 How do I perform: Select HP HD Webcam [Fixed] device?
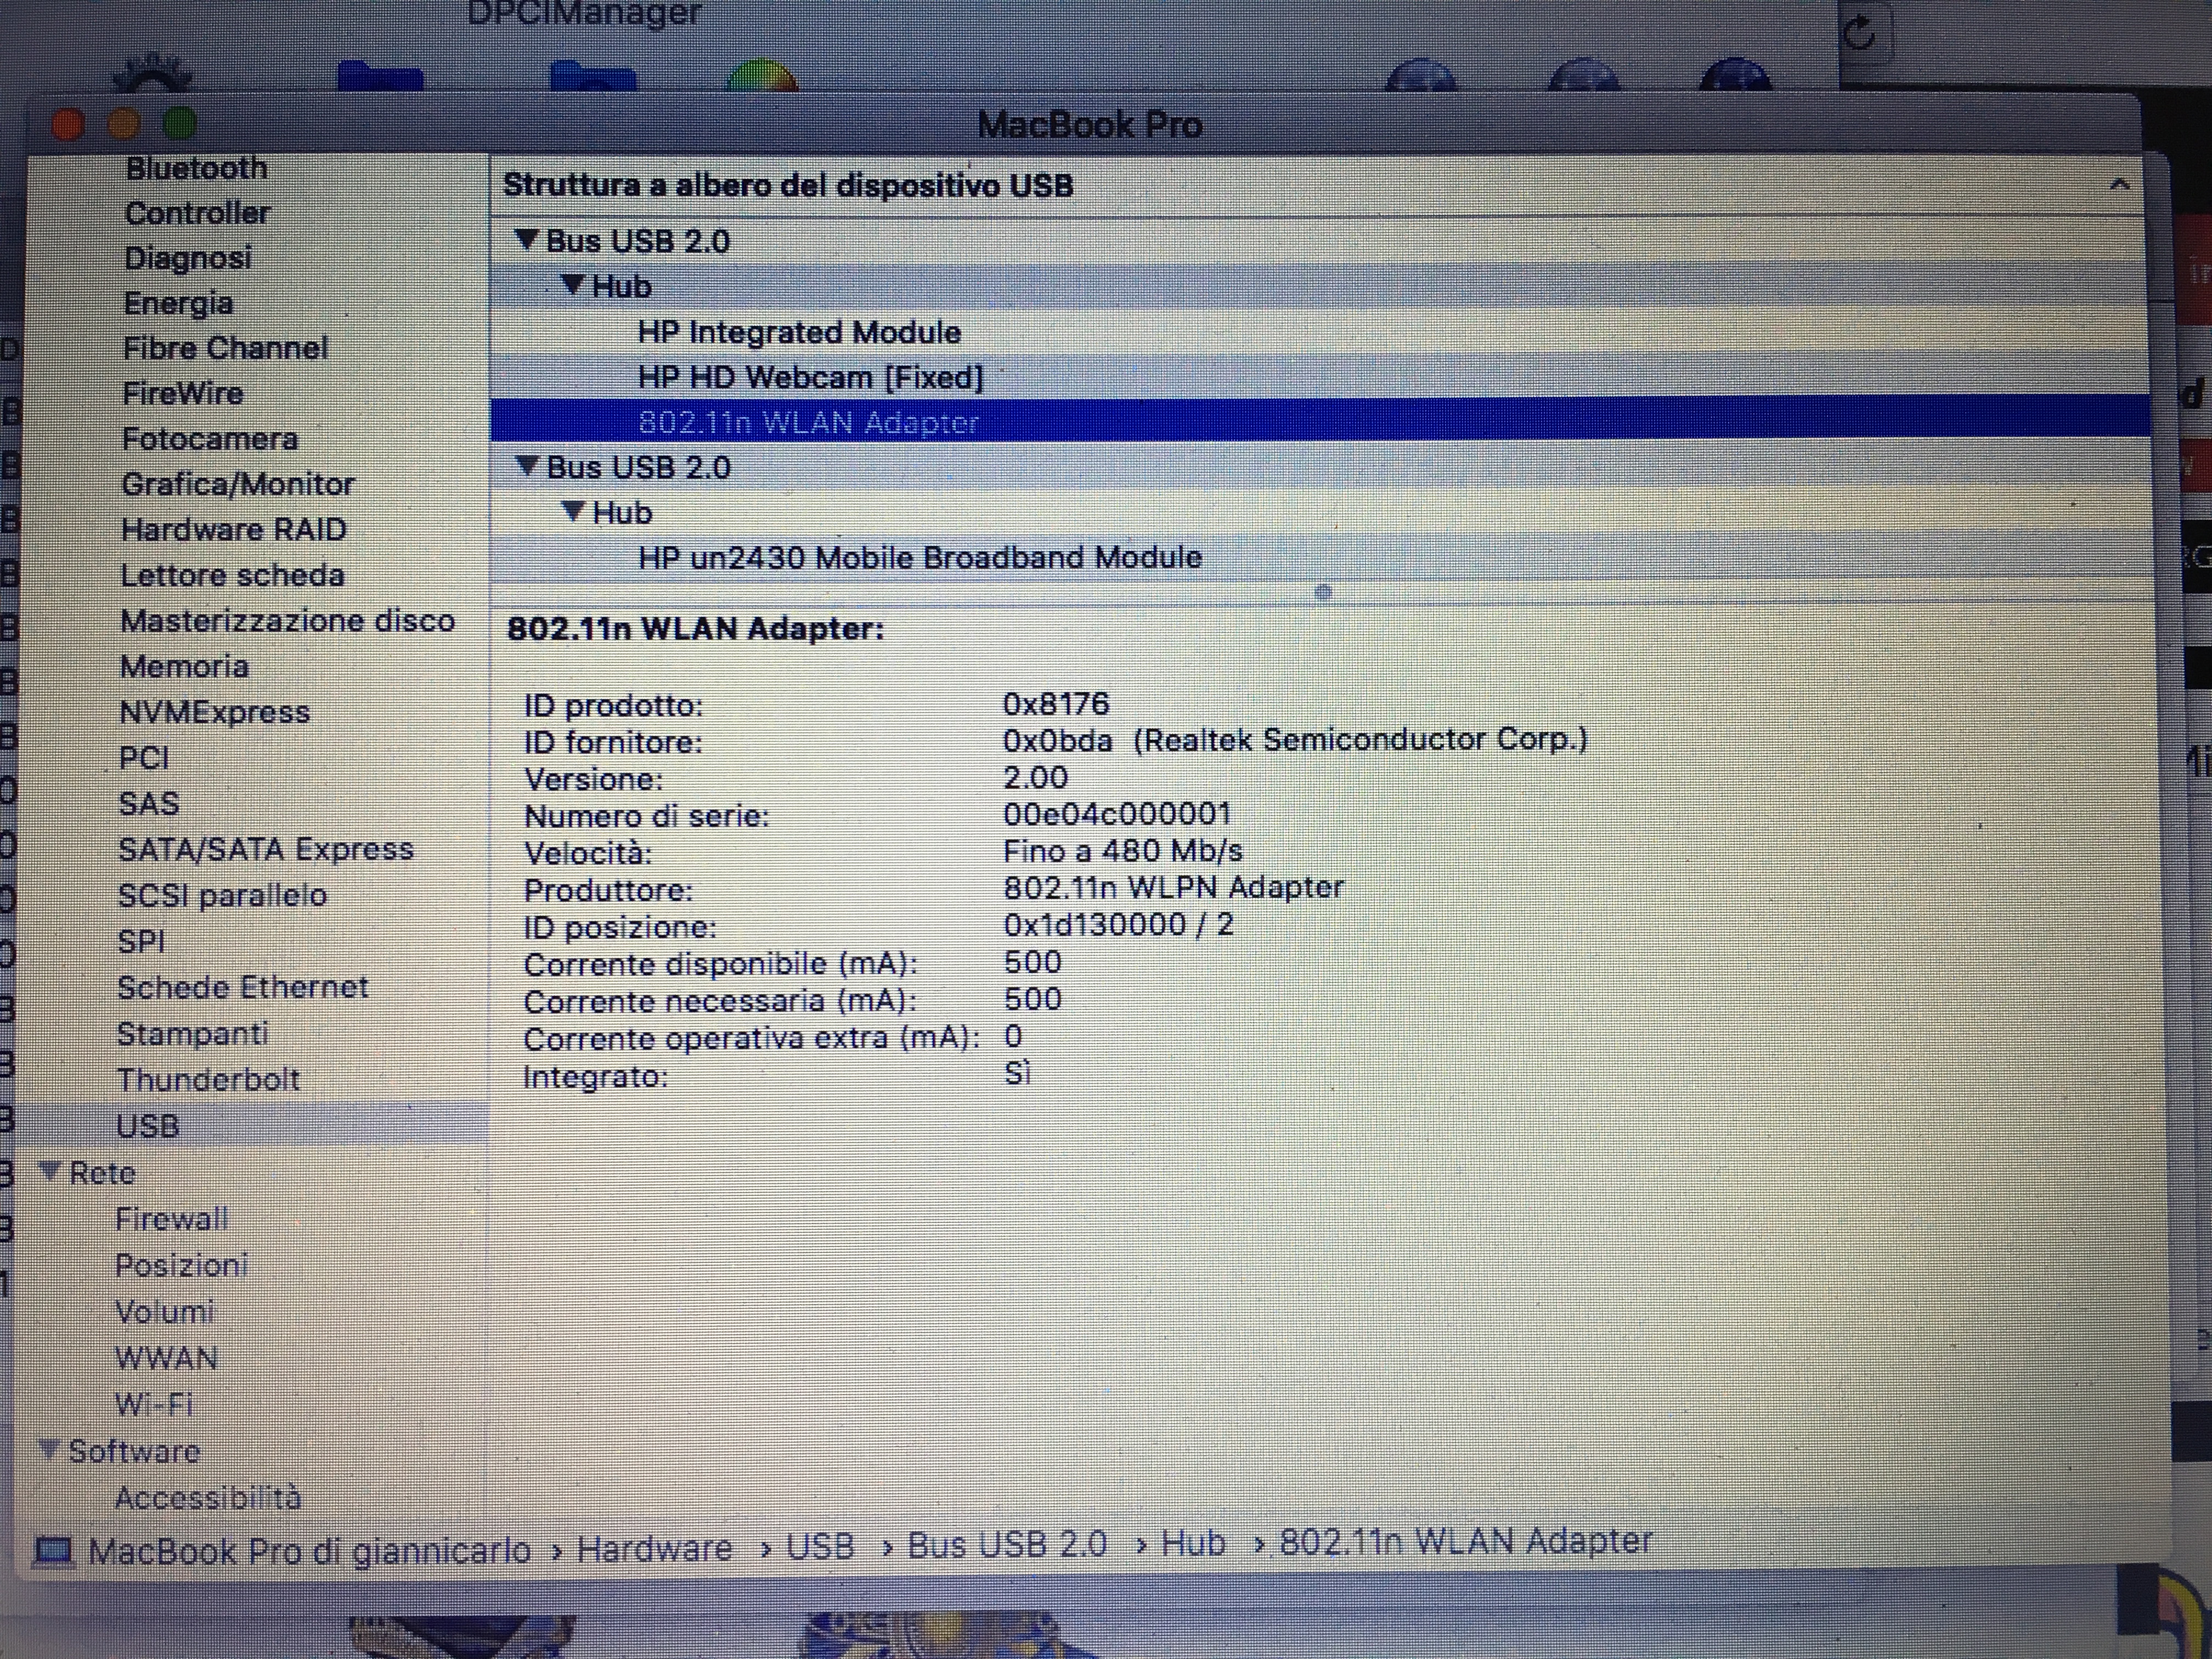point(810,378)
